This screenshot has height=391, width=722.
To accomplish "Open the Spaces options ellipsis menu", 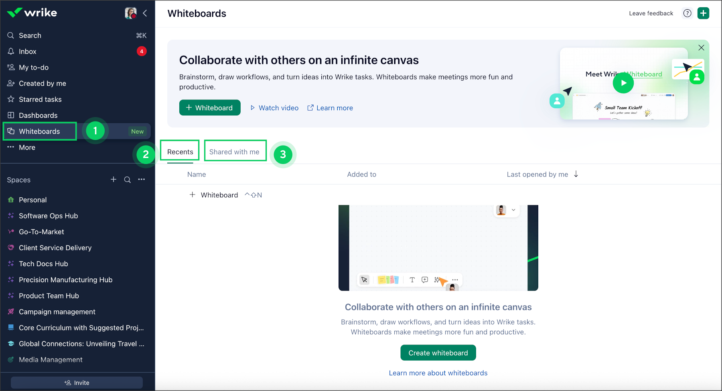I will [x=142, y=180].
